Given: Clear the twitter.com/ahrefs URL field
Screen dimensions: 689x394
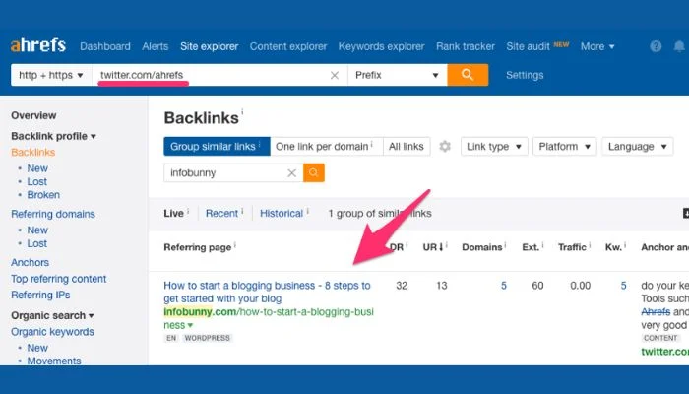Looking at the screenshot, I should click(x=335, y=75).
